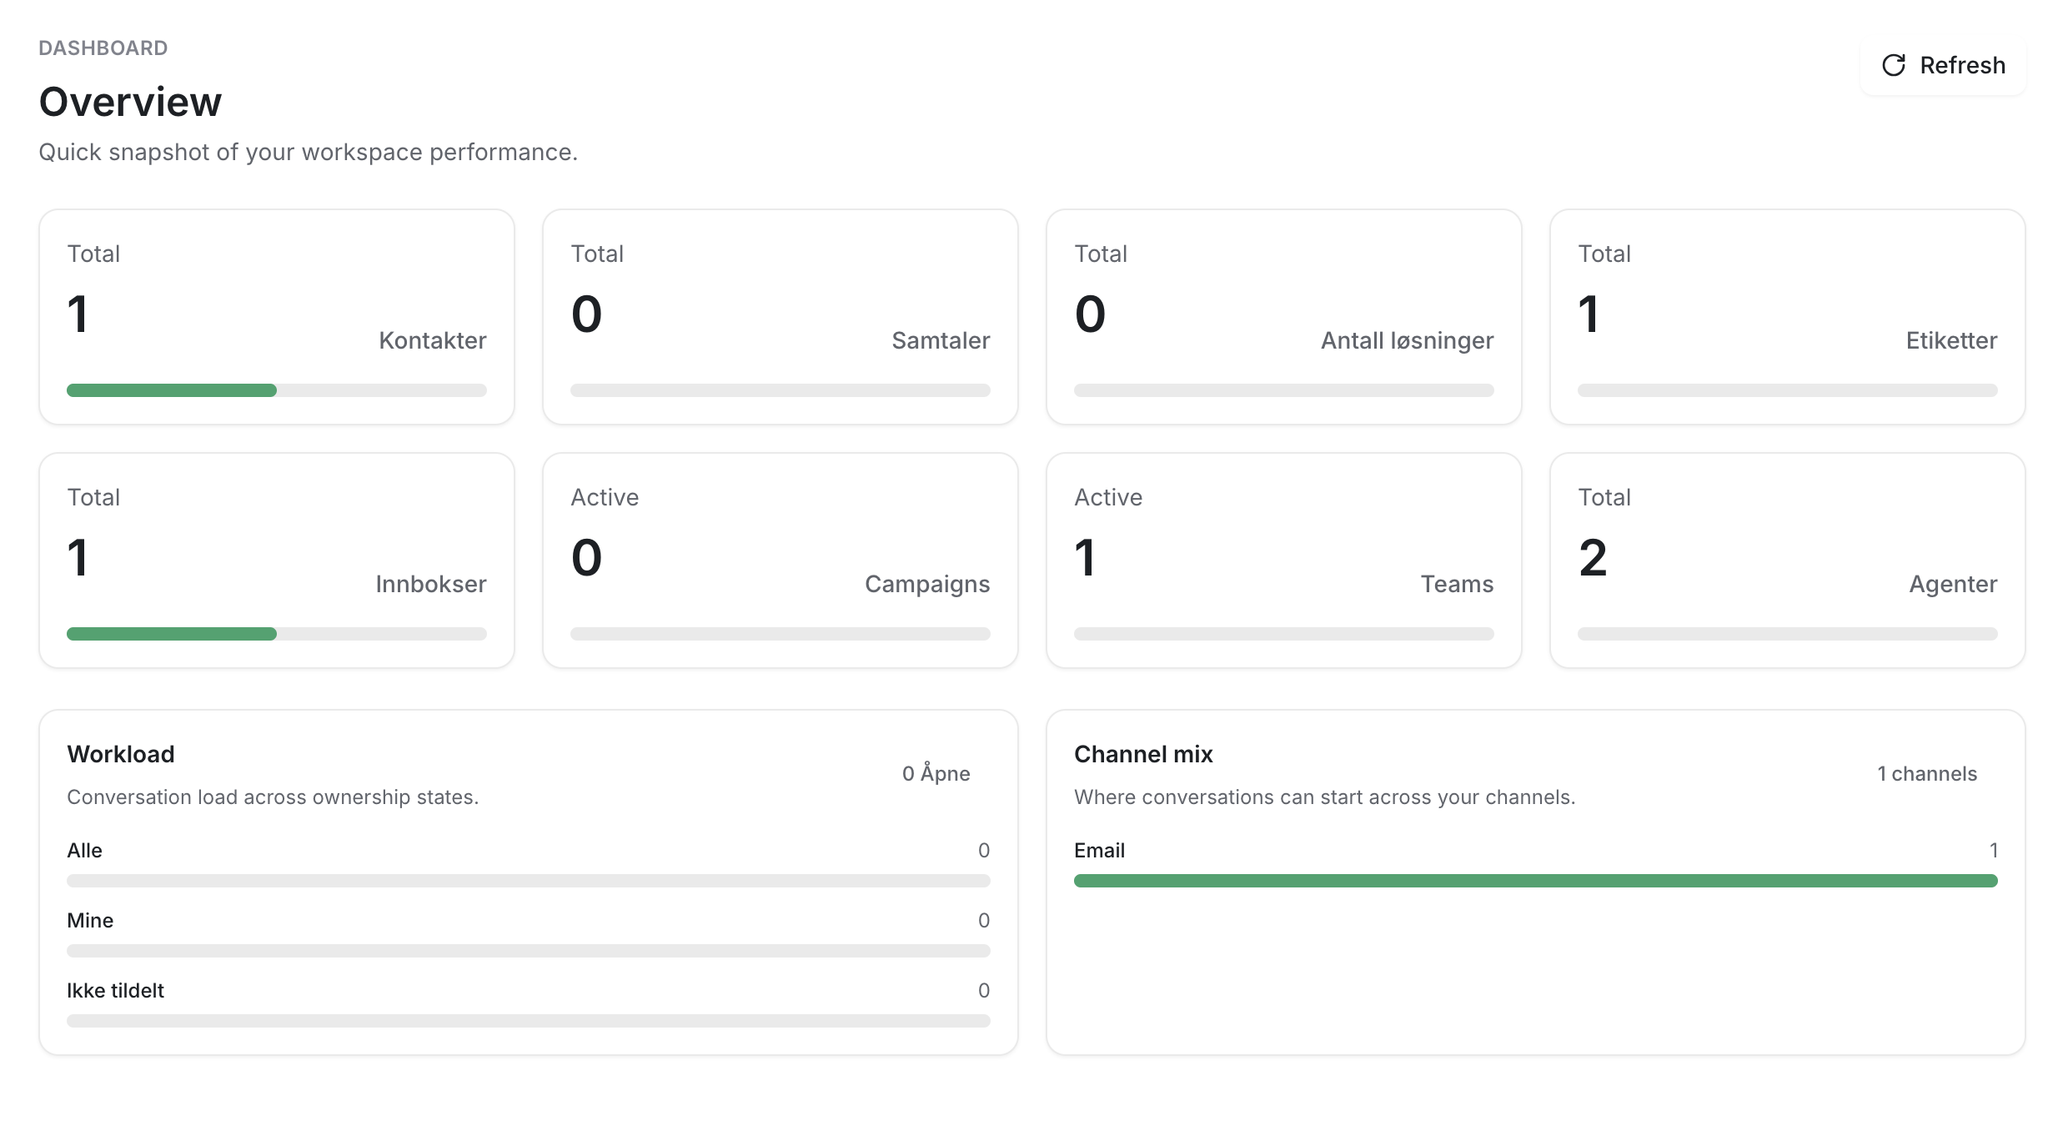This screenshot has width=2063, height=1136.
Task: Open the Etiketter total card
Action: pos(1787,316)
